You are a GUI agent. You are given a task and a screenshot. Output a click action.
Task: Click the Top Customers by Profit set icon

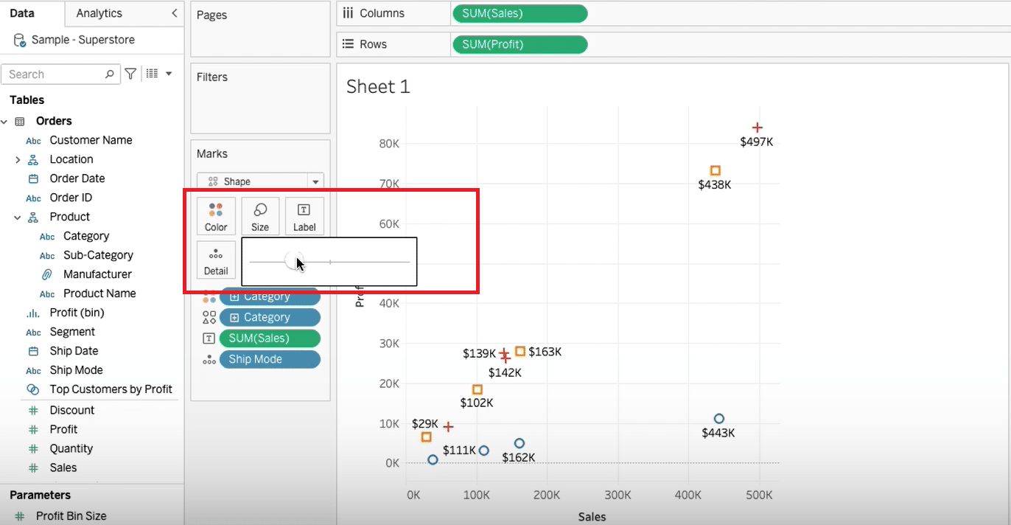point(33,389)
